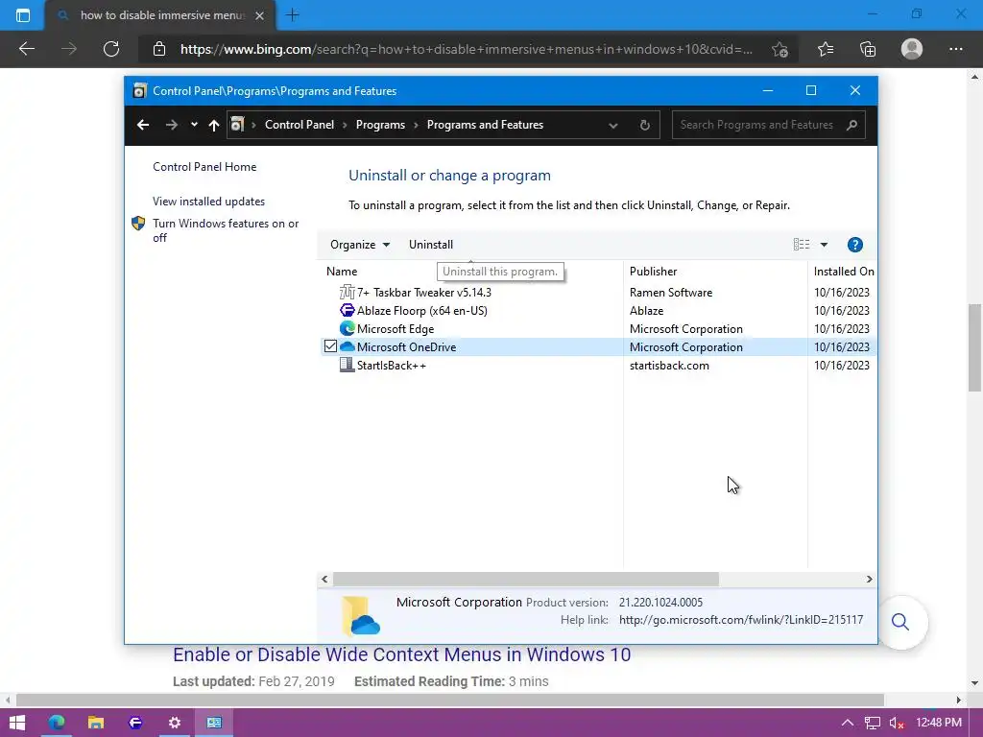Open File Explorer from taskbar
The image size is (983, 737).
95,723
